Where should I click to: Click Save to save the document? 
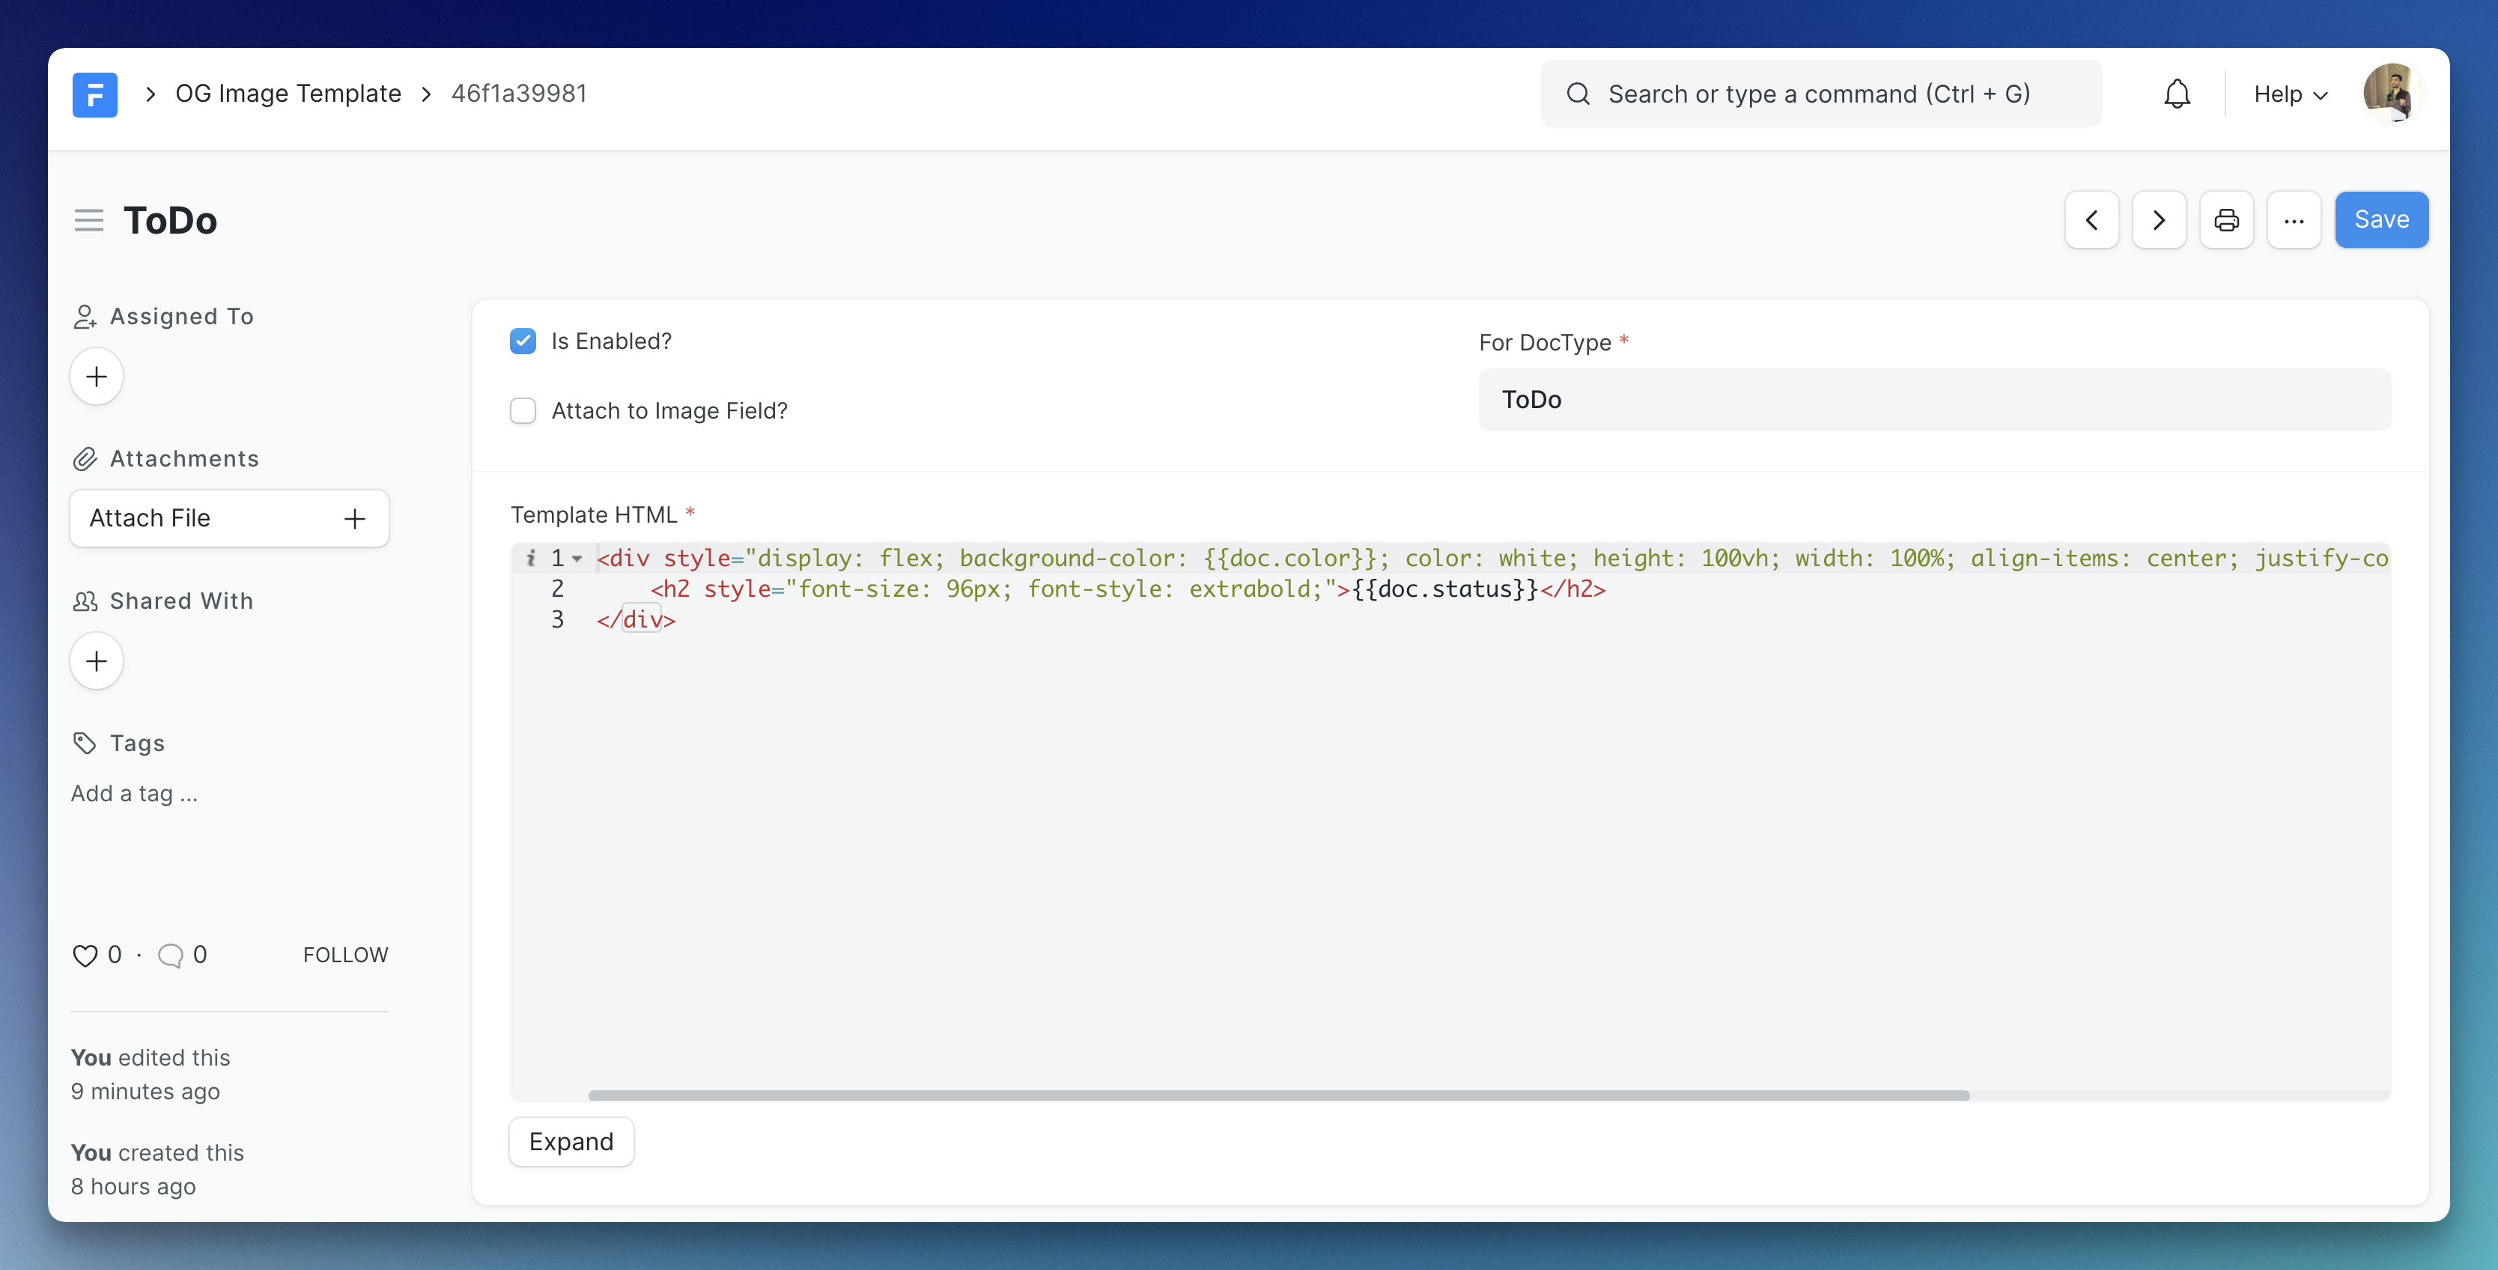[2380, 217]
